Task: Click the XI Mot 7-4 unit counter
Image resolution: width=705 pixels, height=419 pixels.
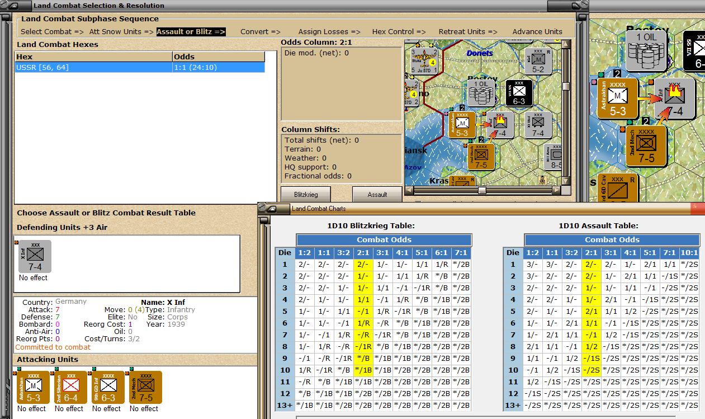Action: pos(537,124)
